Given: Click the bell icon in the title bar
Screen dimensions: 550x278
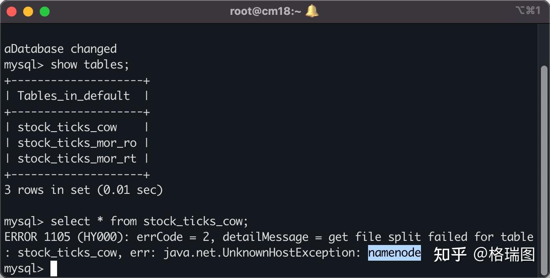Looking at the screenshot, I should [x=312, y=11].
